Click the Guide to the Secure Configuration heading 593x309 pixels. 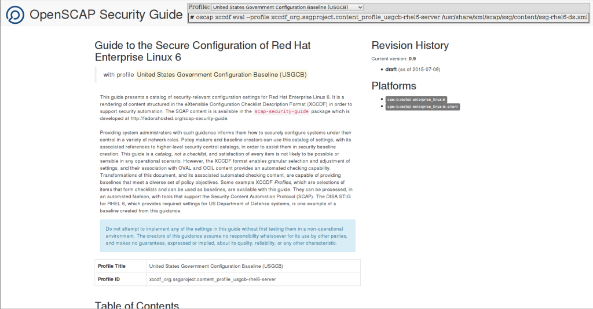(x=203, y=51)
